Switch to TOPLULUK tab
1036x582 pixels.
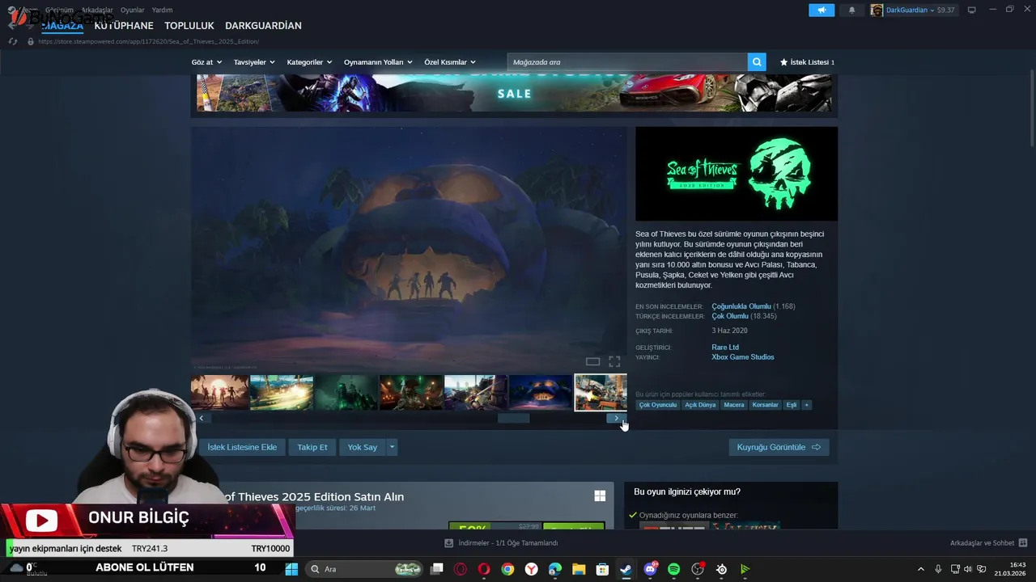point(189,26)
